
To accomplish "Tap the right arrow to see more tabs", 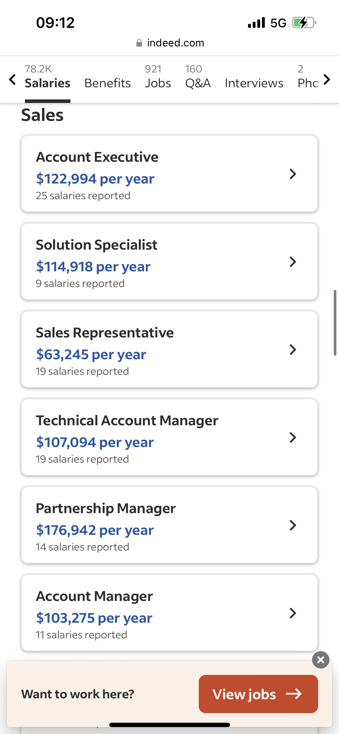I will (x=327, y=79).
